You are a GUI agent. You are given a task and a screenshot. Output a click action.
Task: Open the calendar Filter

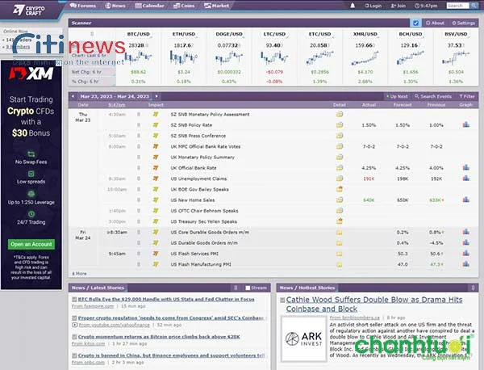467,96
